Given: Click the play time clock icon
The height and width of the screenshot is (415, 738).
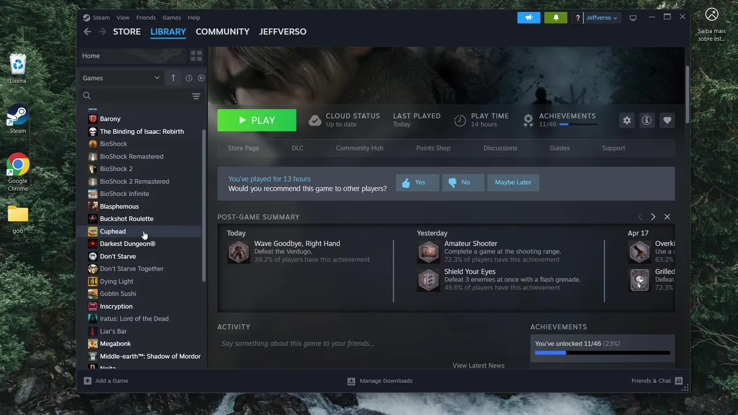Looking at the screenshot, I should coord(460,120).
